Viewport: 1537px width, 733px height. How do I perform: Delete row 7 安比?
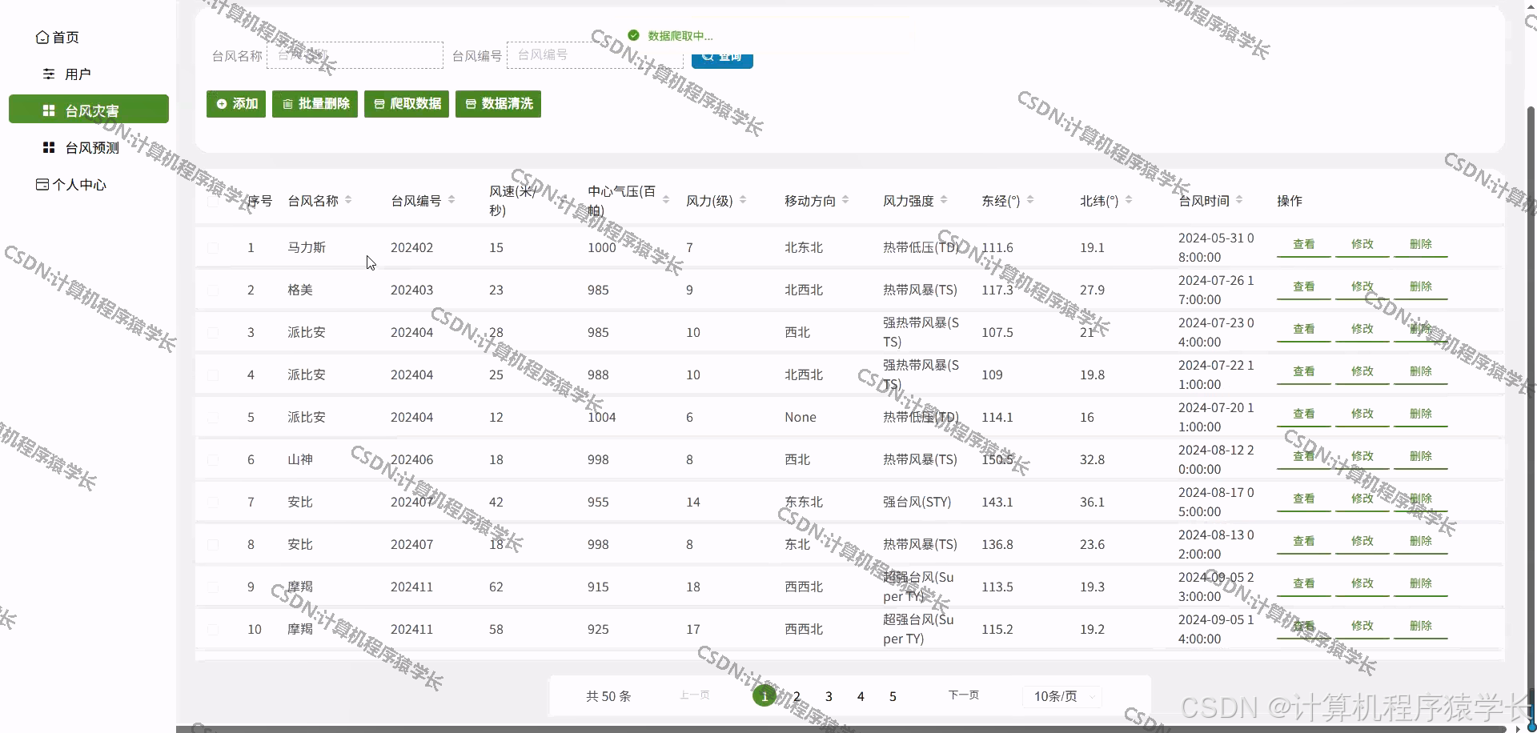tap(1421, 499)
